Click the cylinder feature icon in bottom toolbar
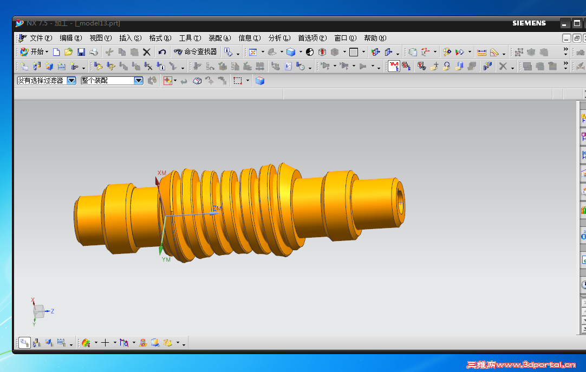This screenshot has width=586, height=372. [143, 343]
